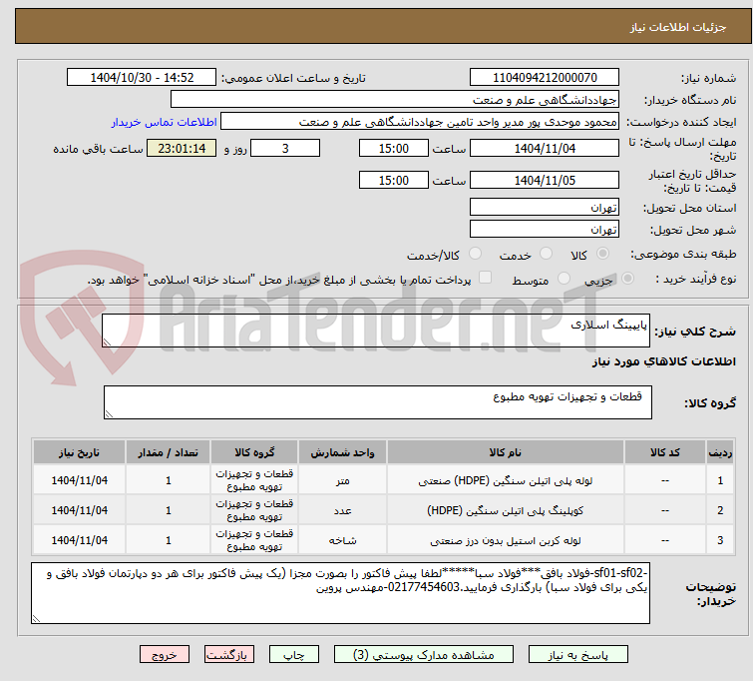Image resolution: width=753 pixels, height=681 pixels.
Task: Click the واحد شمارش column header
Action: tap(342, 452)
